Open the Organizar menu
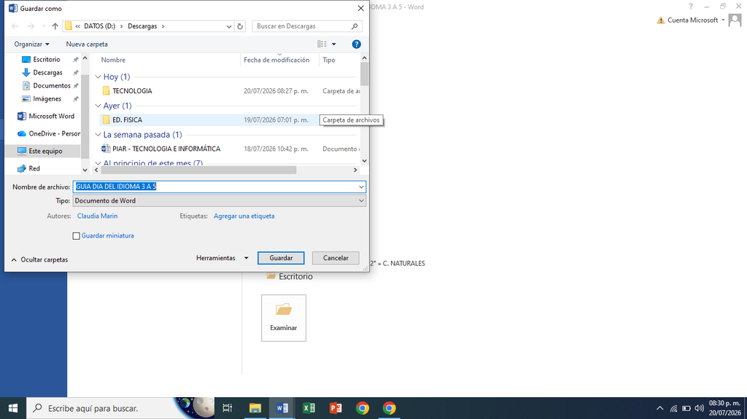Viewport: 747px width, 419px height. point(31,44)
